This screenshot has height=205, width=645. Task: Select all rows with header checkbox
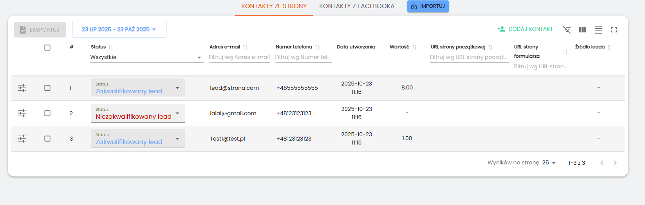47,48
